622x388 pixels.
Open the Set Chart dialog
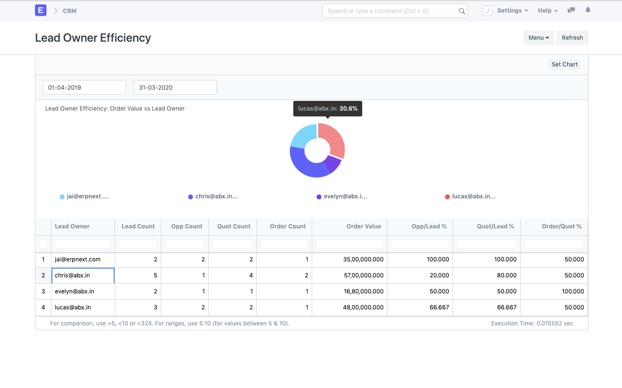[x=564, y=64]
